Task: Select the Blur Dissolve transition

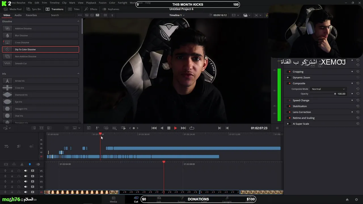Action: pyautogui.click(x=41, y=35)
